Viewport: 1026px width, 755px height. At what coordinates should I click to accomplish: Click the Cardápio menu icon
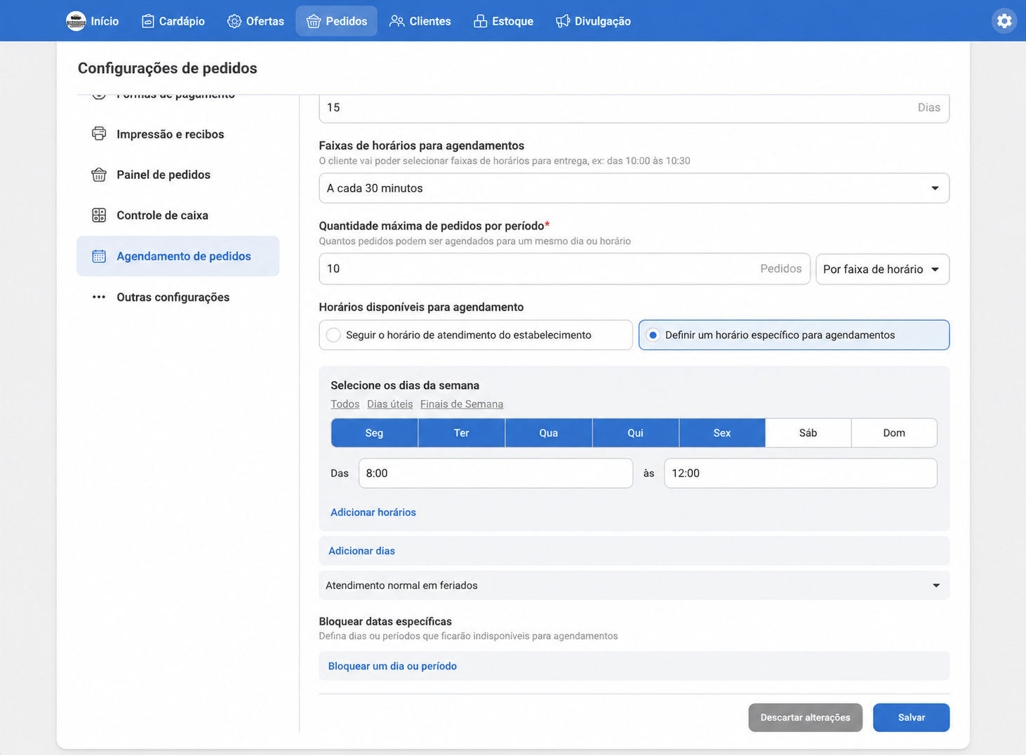[x=147, y=21]
